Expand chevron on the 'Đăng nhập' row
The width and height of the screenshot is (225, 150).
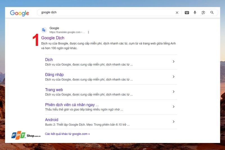click(x=174, y=77)
